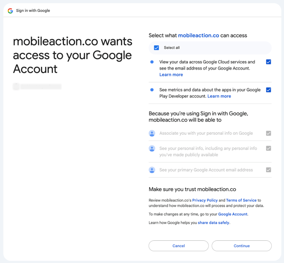Click person icon beside See your personal info
The image size is (284, 263).
(152, 149)
